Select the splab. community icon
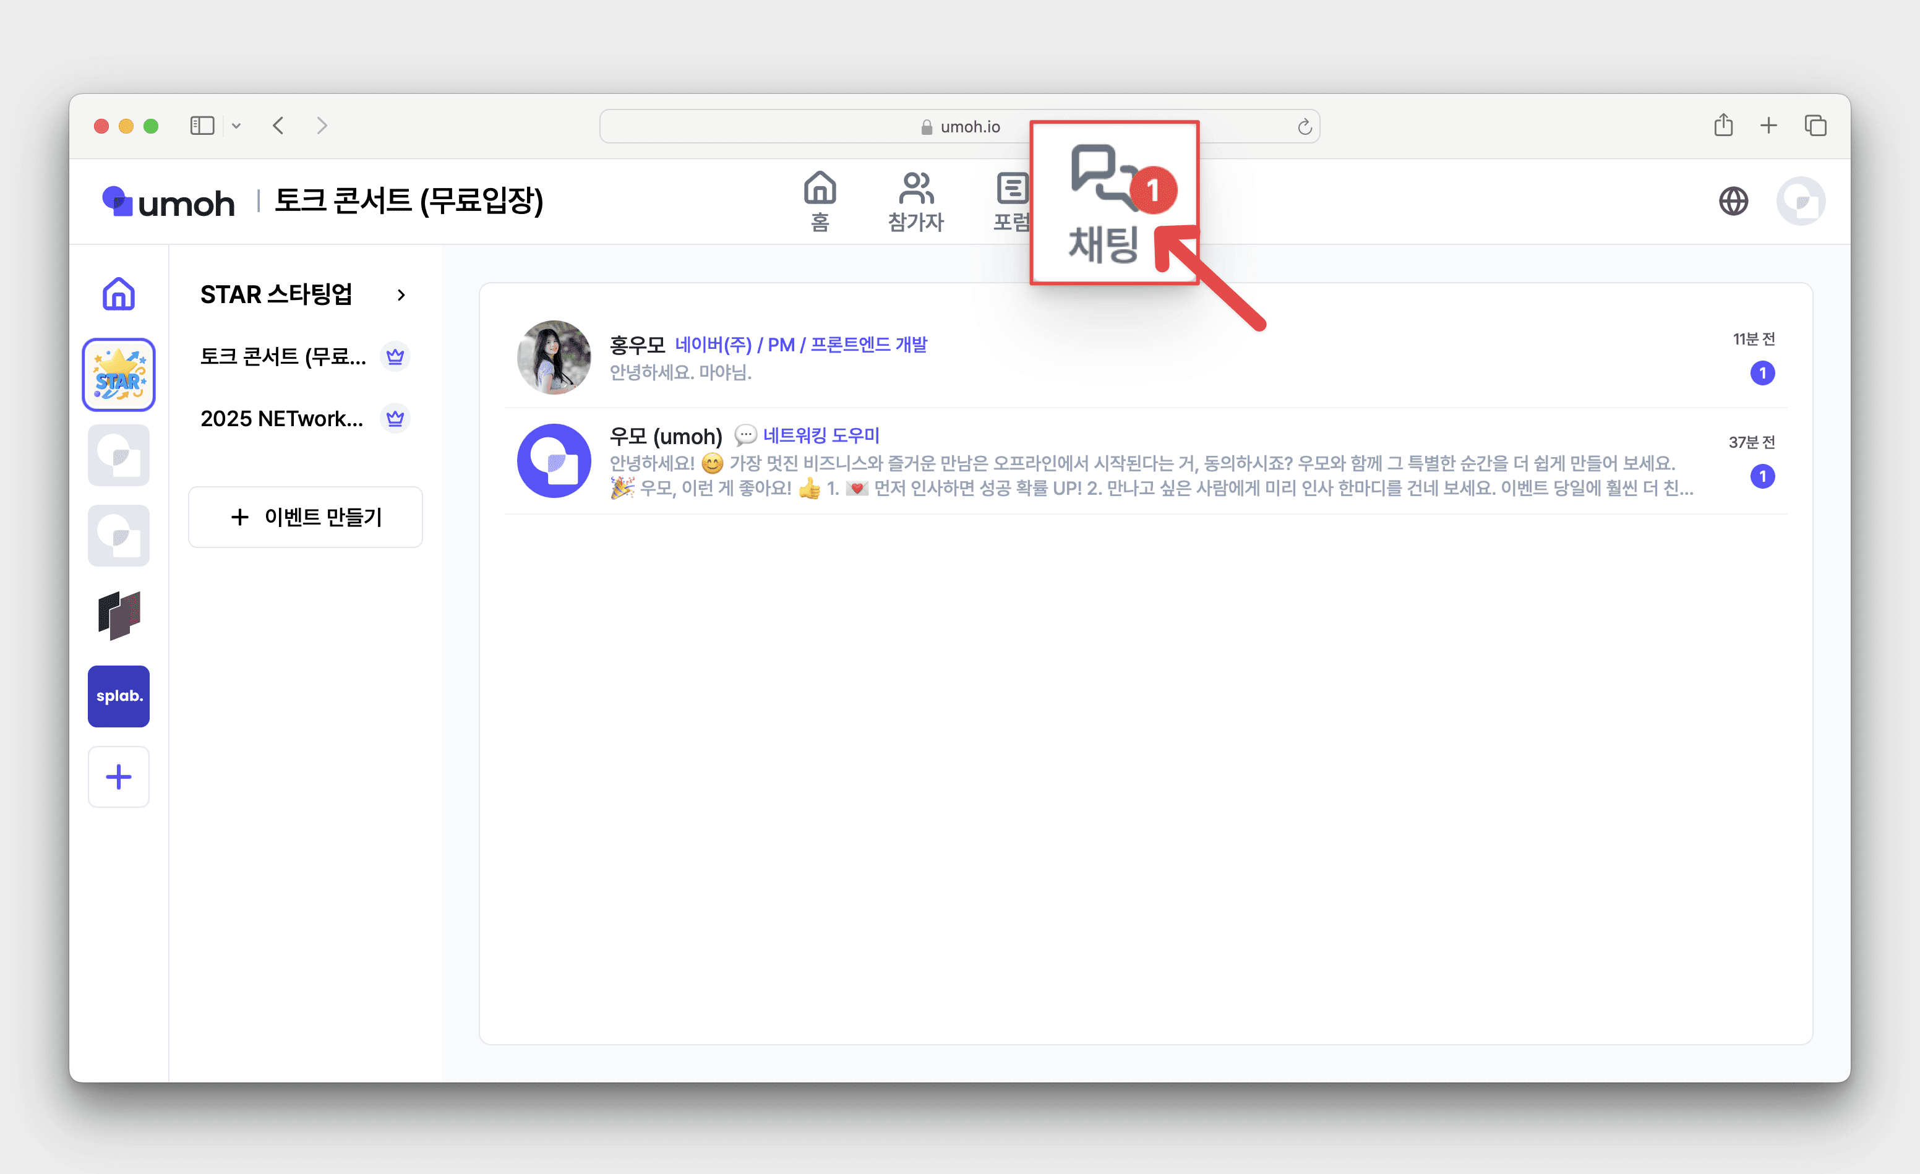1920x1174 pixels. tap(118, 696)
